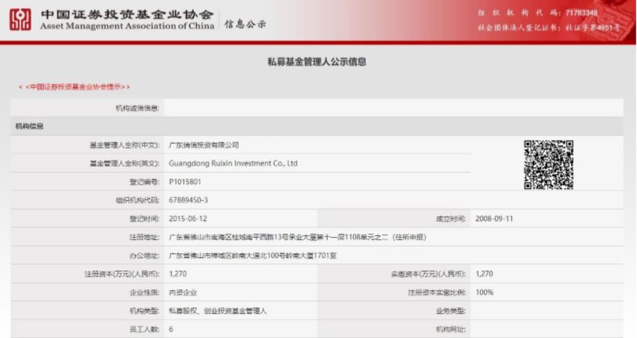Click the Asset Management Association of China logo
Screen dimensions: 637x338
(x=20, y=20)
